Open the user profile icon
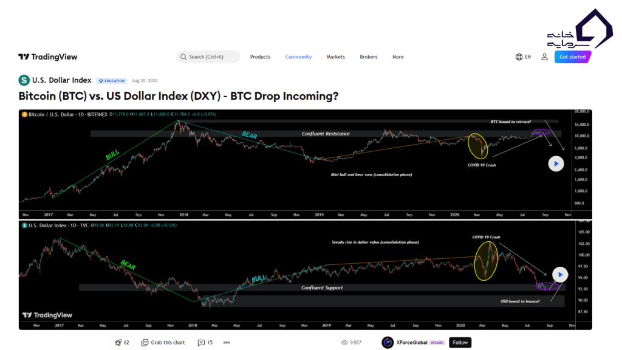 tap(544, 57)
